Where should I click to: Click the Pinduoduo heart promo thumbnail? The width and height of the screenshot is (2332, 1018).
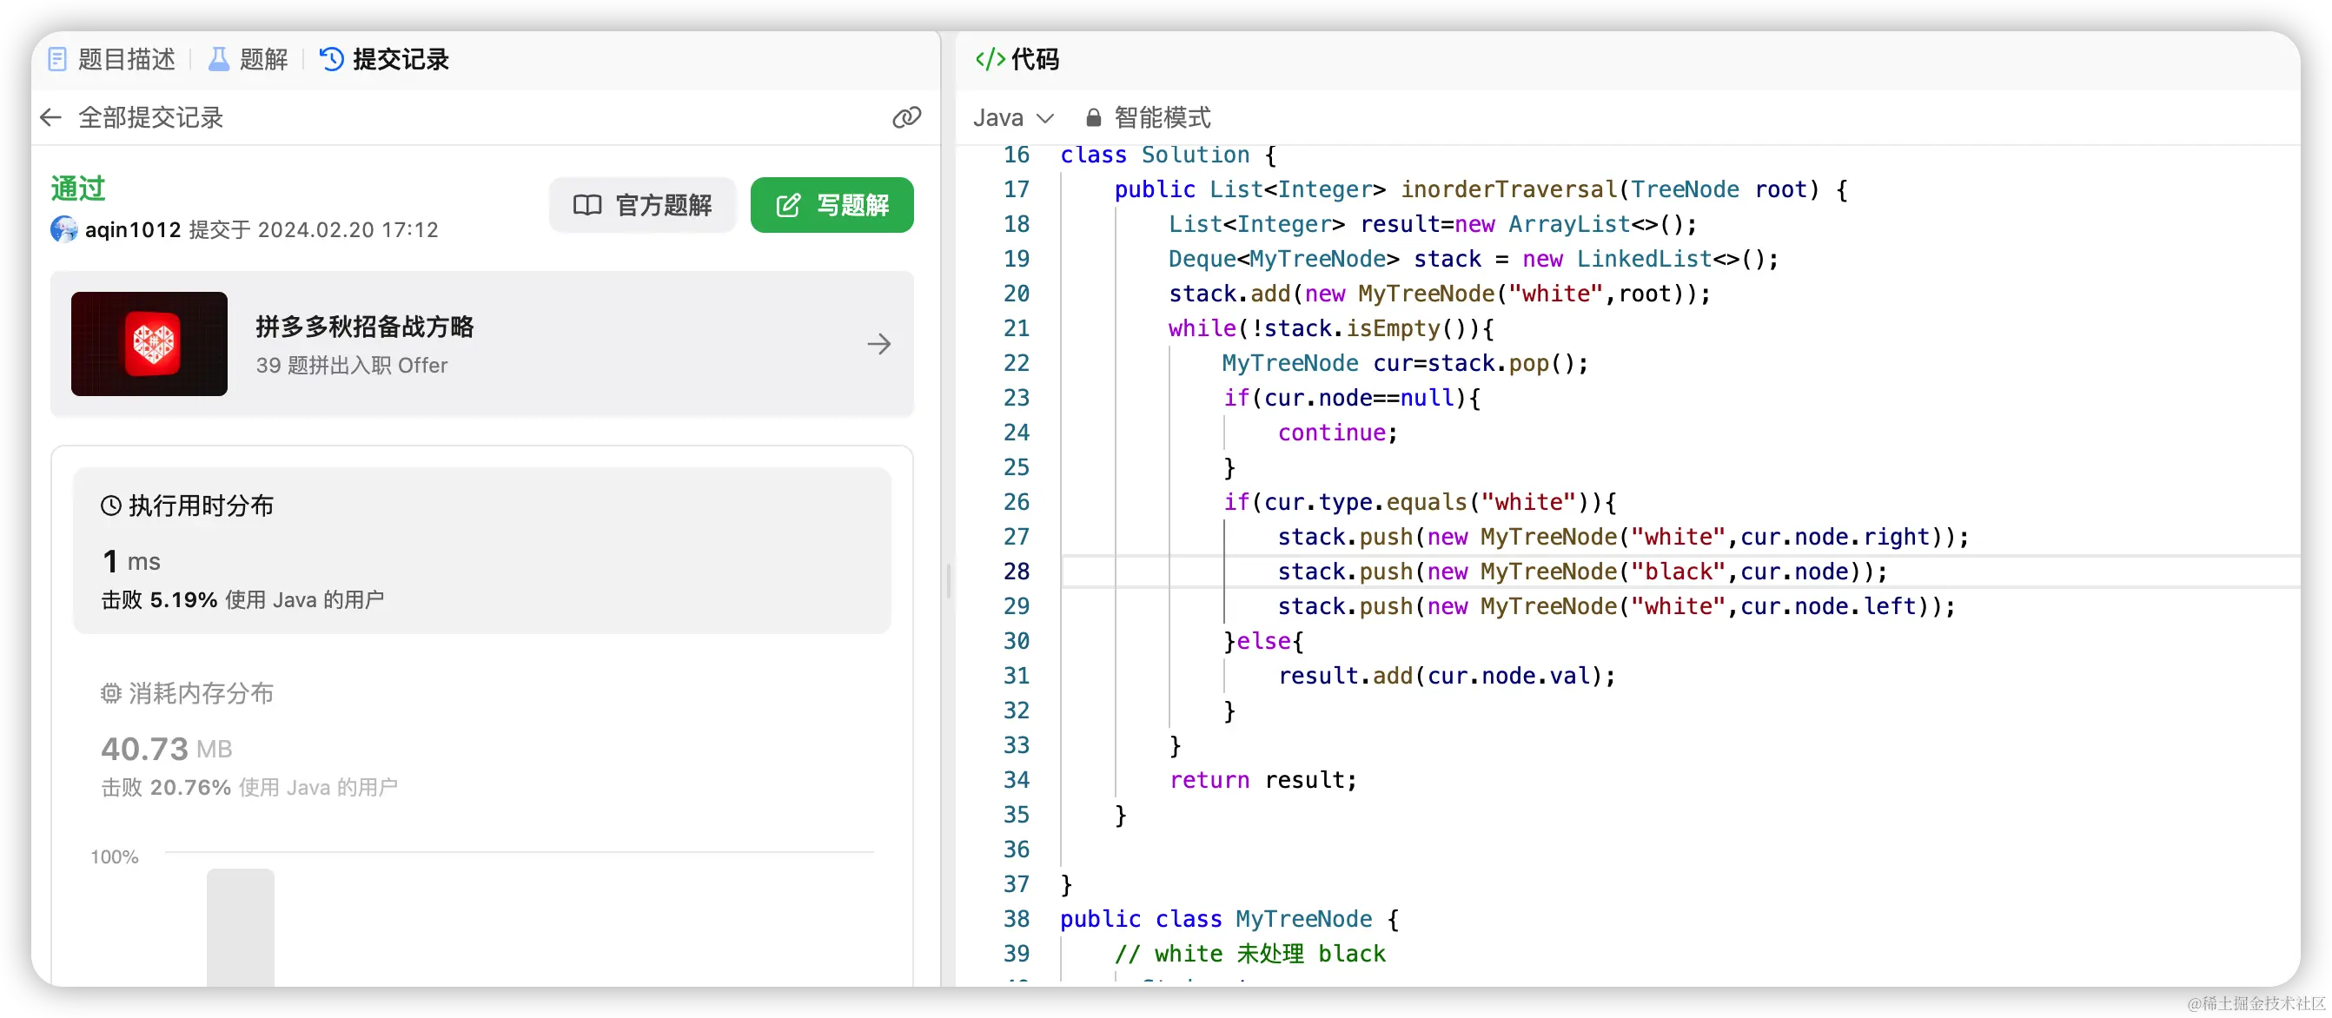click(x=149, y=344)
